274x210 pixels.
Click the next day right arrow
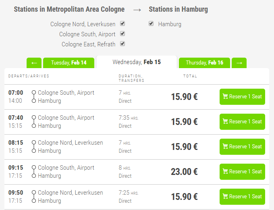point(239,63)
